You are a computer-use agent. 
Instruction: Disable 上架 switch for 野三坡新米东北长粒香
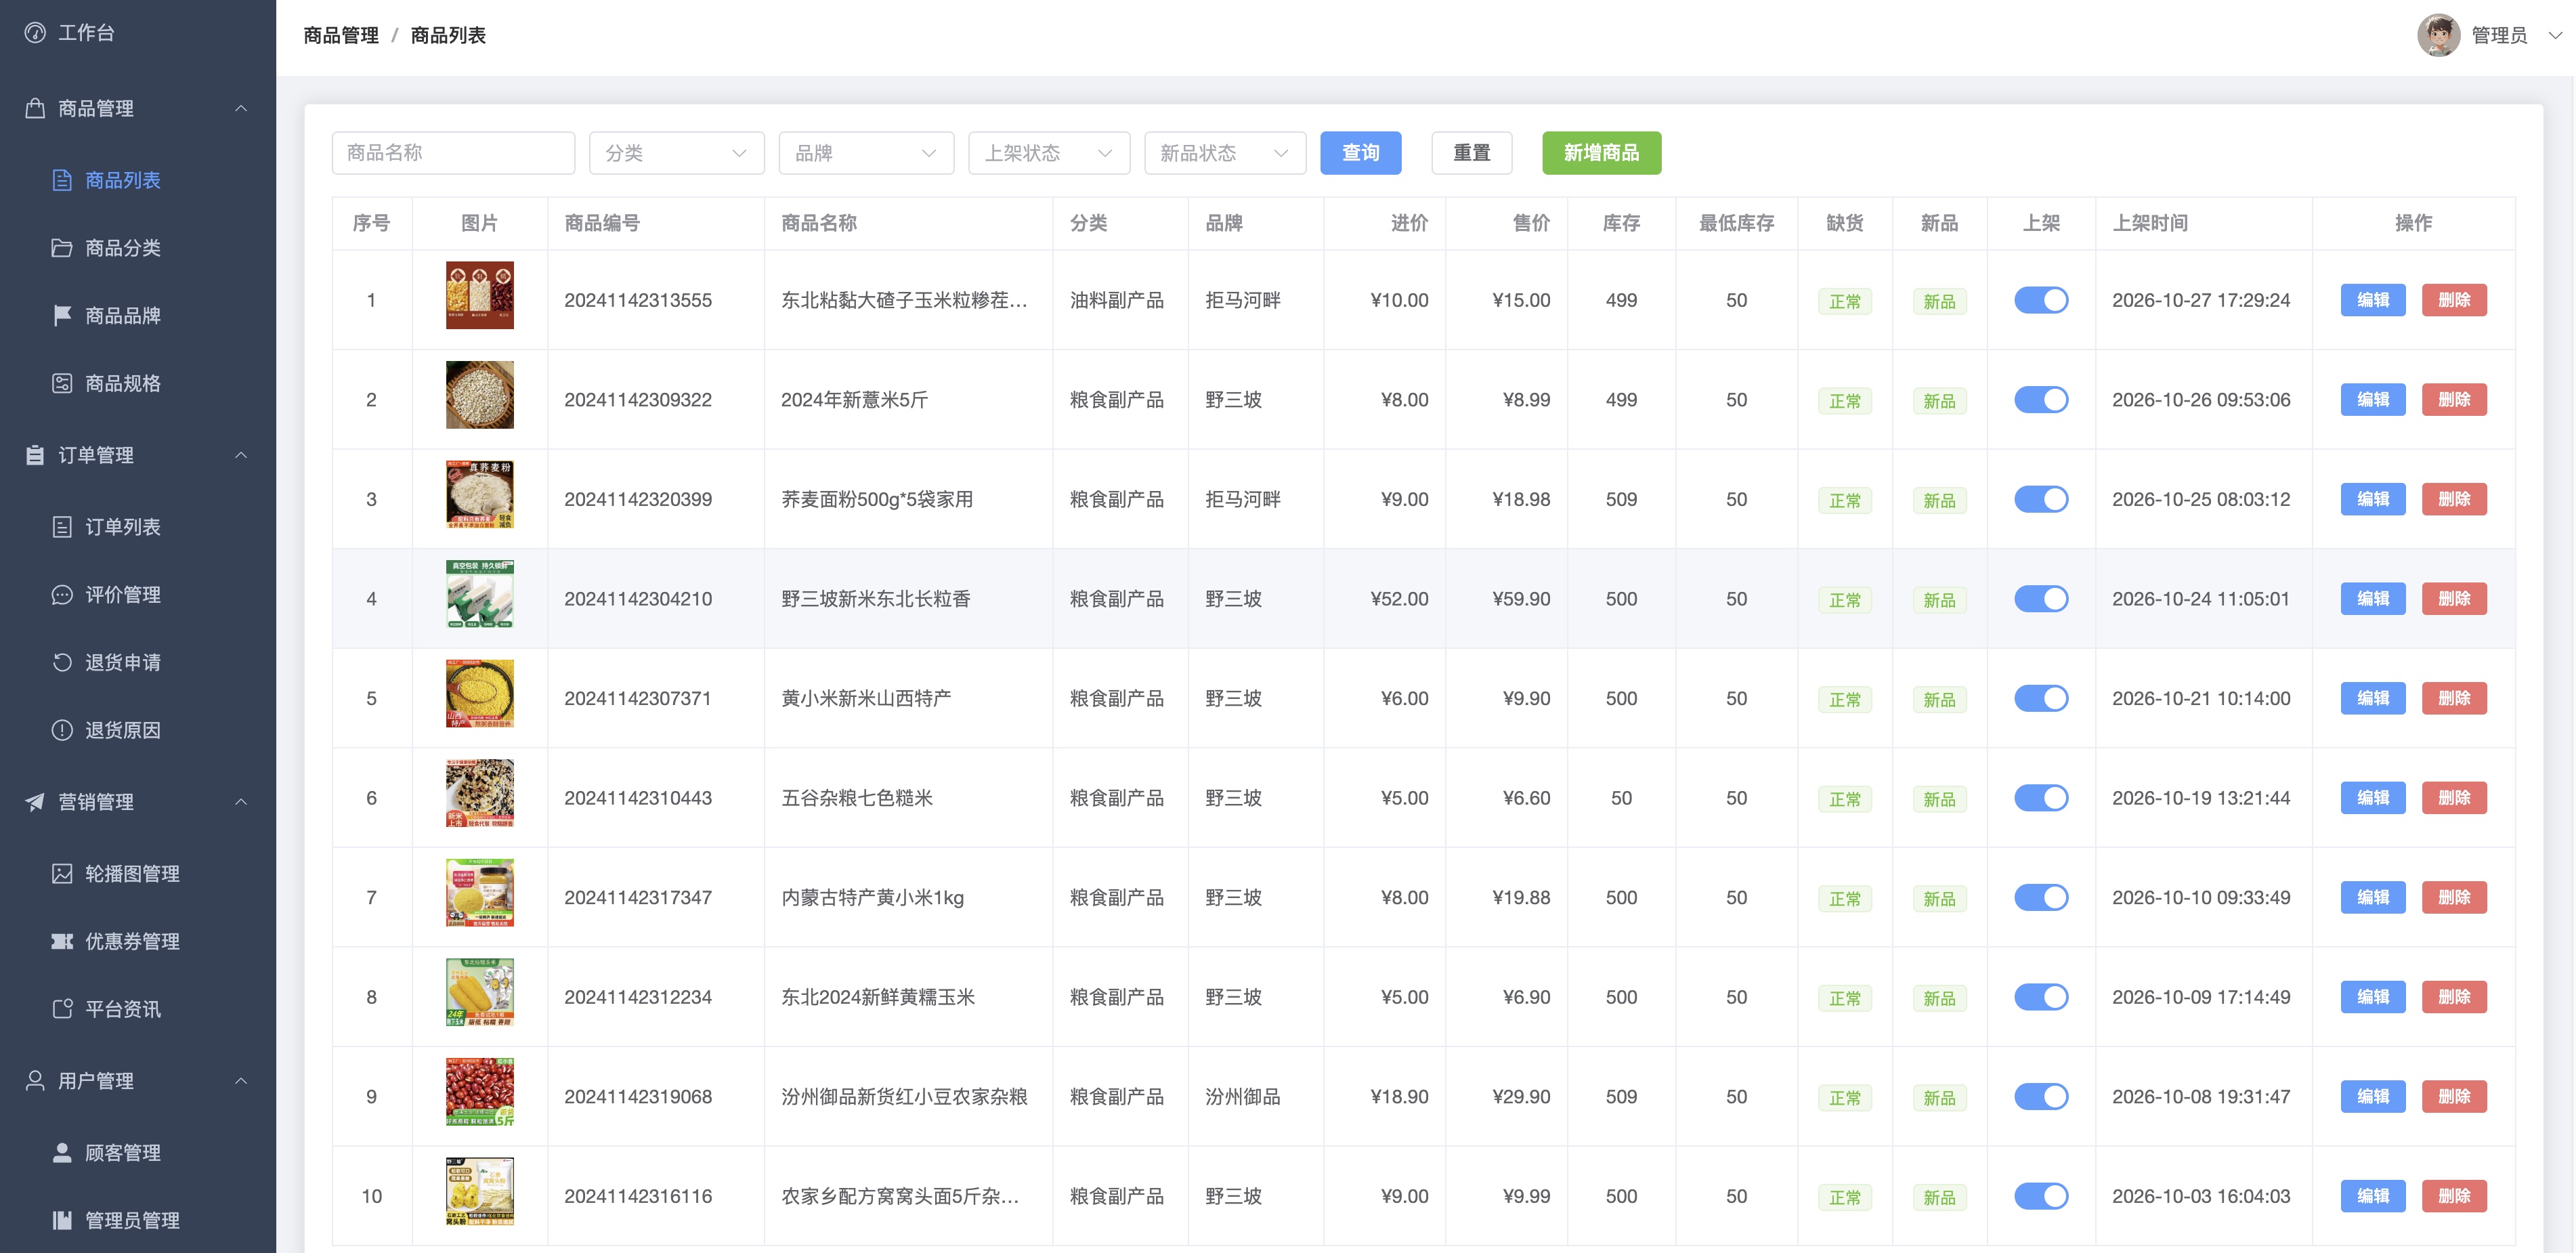pos(2041,599)
